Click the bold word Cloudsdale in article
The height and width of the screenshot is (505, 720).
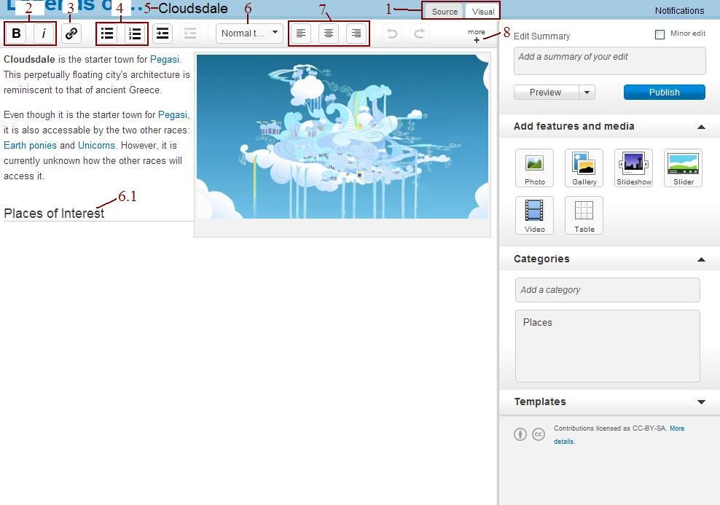(x=29, y=60)
